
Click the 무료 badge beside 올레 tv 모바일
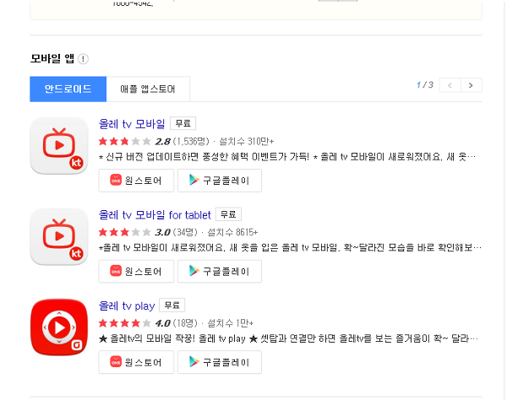click(183, 123)
